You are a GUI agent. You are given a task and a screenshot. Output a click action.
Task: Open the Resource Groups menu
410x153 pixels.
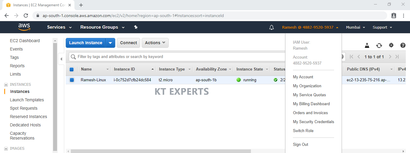[102, 27]
